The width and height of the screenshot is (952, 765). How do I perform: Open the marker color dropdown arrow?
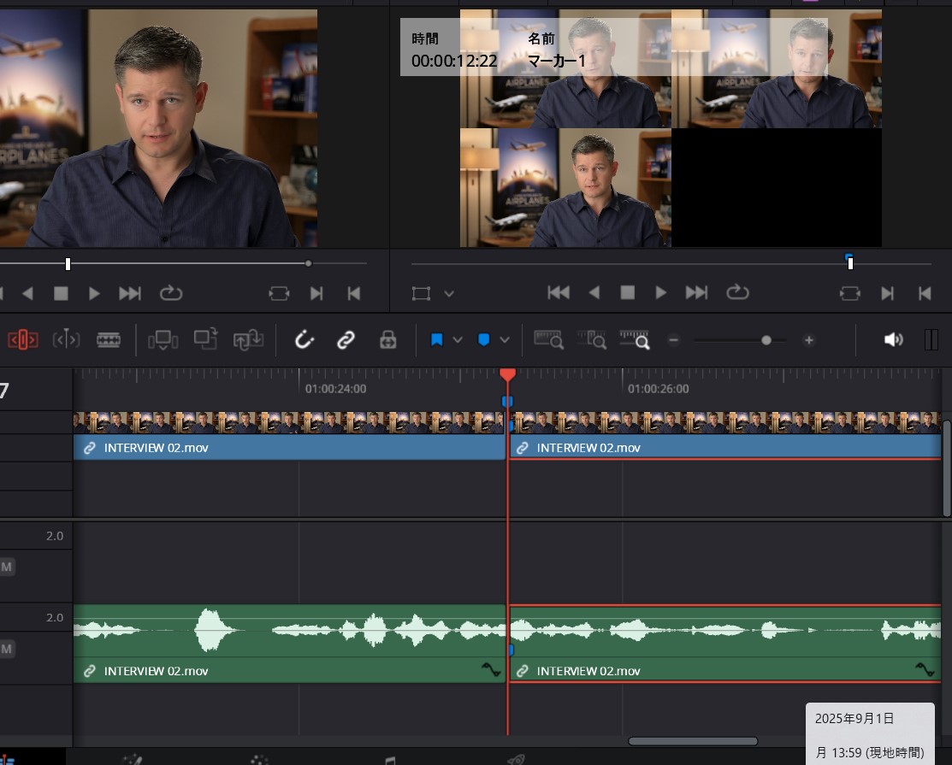pos(505,340)
